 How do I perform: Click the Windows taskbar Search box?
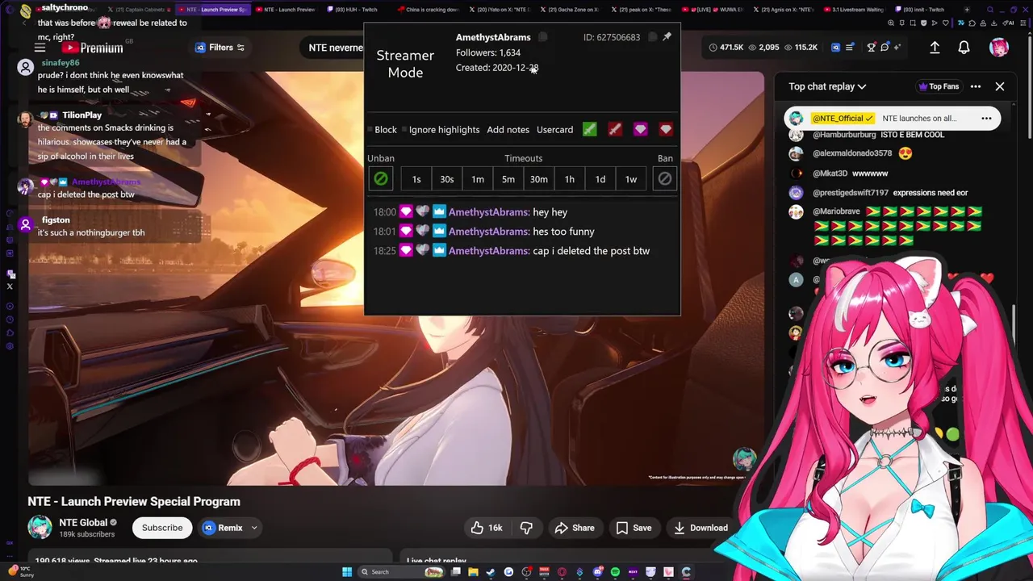point(402,572)
